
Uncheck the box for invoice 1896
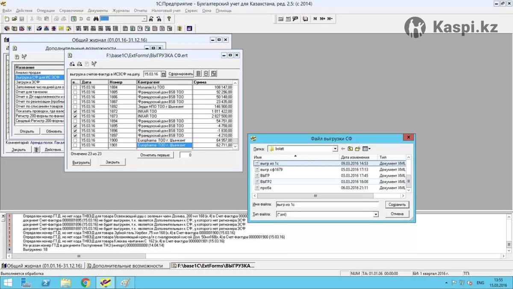coord(75,131)
